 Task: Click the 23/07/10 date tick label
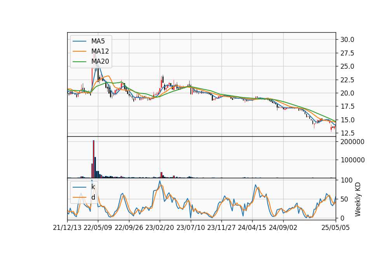click(190, 228)
